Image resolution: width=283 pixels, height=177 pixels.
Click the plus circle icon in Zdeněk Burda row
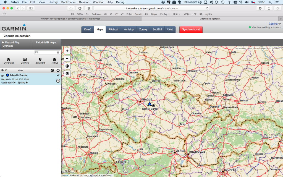[x=58, y=81]
